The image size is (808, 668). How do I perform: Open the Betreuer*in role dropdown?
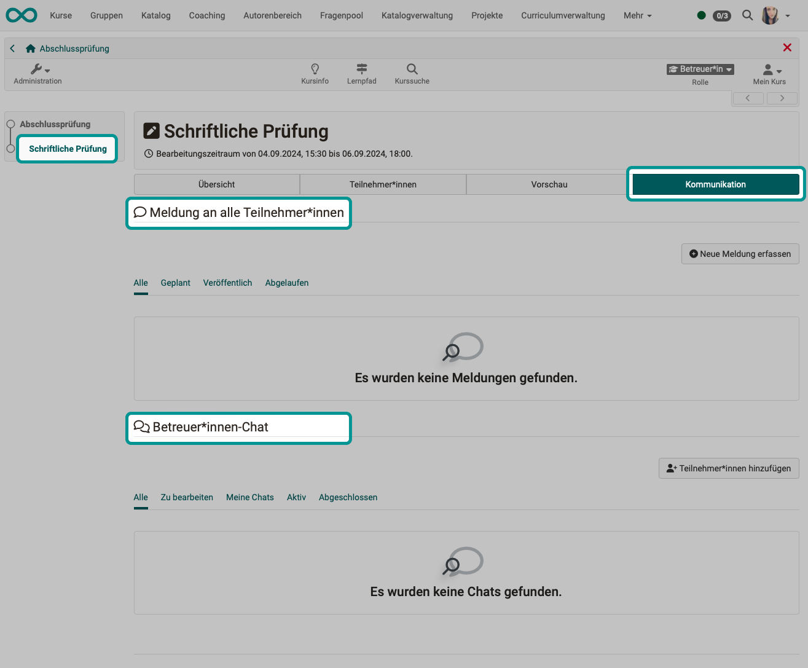point(700,69)
